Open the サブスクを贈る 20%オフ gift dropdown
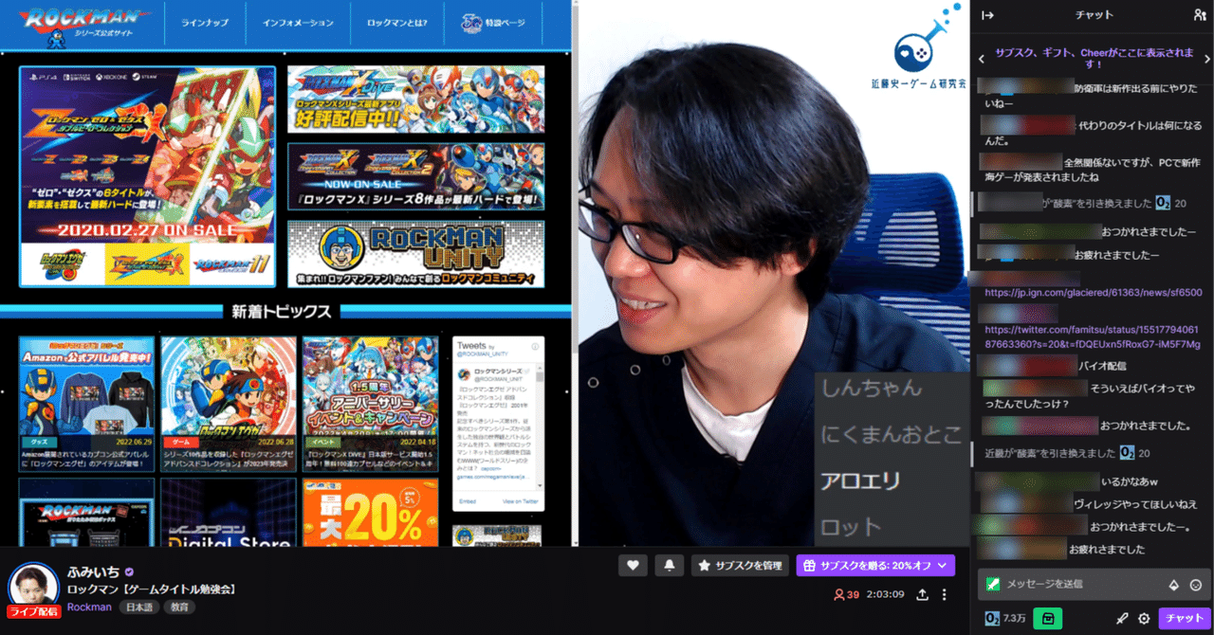 (874, 565)
